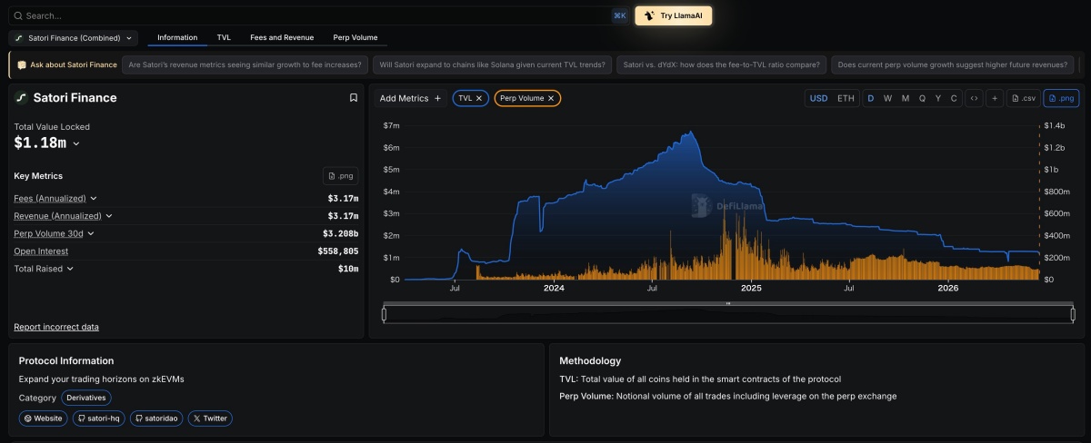Set chart grouping to quarterly (Q)
The width and height of the screenshot is (1091, 443).
point(922,98)
